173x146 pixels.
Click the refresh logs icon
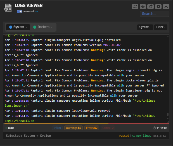pos(135,6)
